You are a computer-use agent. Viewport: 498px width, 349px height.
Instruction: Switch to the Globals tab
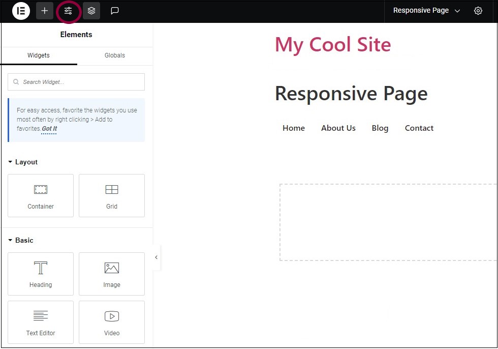115,55
